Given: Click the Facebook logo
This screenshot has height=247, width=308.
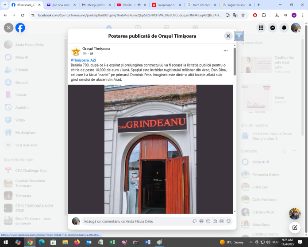Looking at the screenshot, I should (x=20, y=28).
